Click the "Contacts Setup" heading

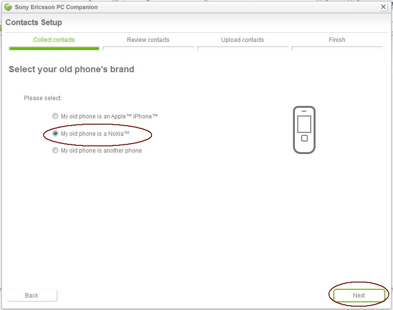point(34,23)
